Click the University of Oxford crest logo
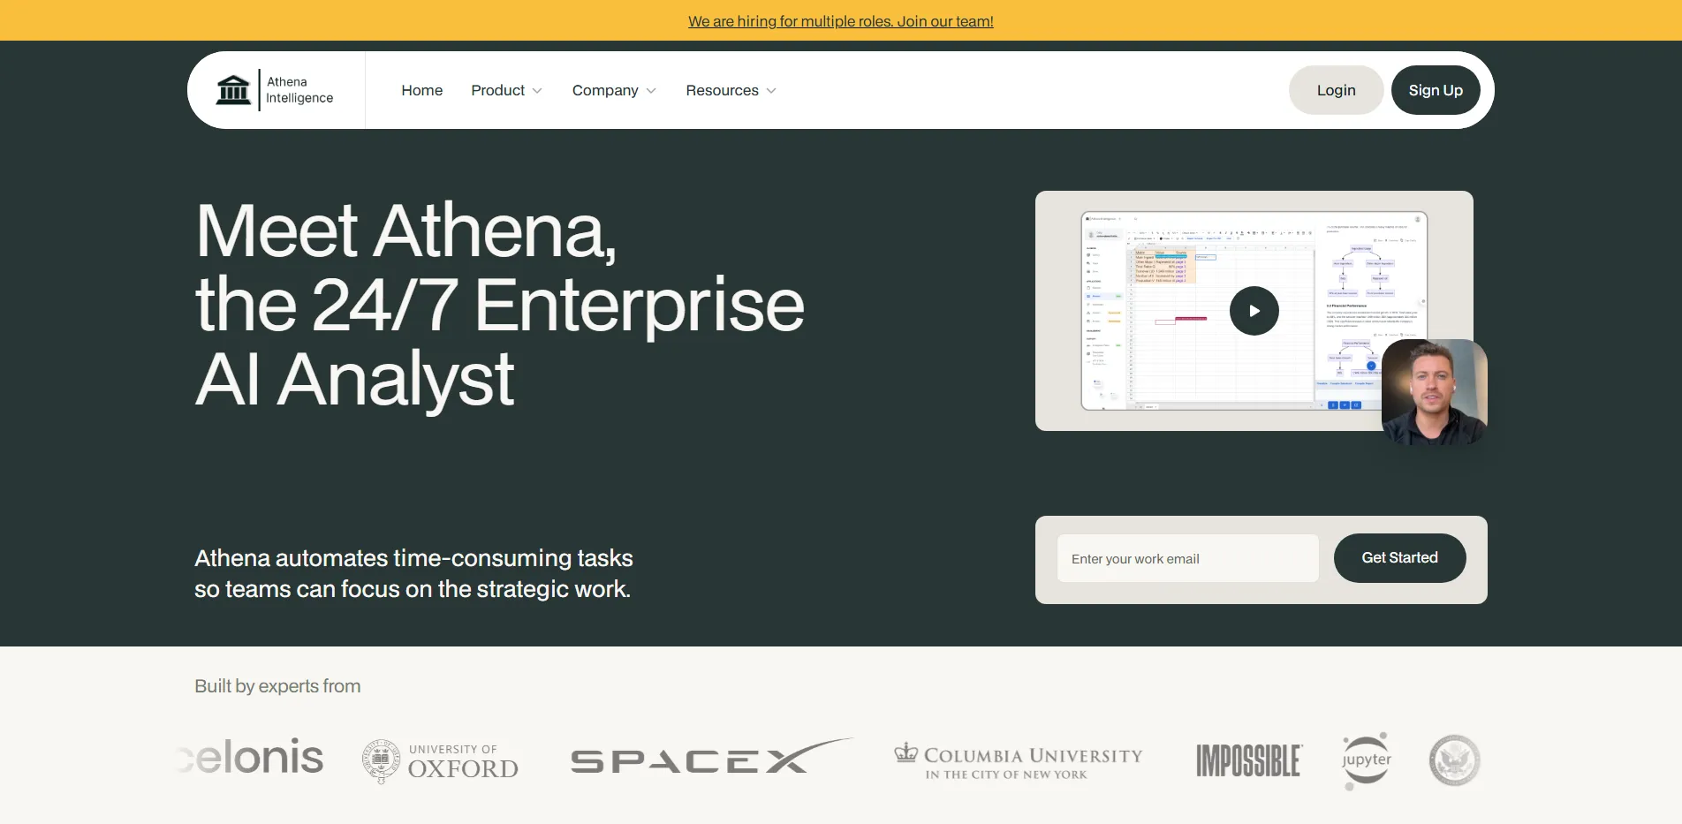The width and height of the screenshot is (1682, 824). (x=439, y=760)
